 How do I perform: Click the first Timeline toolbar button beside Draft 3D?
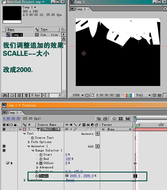[99, 119]
